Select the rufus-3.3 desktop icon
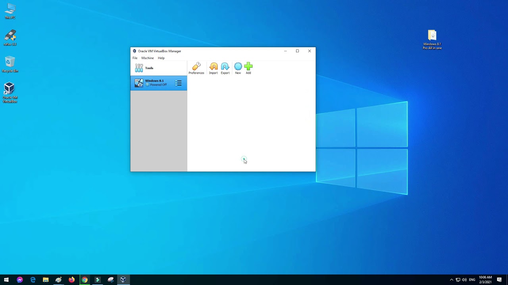 click(x=10, y=38)
